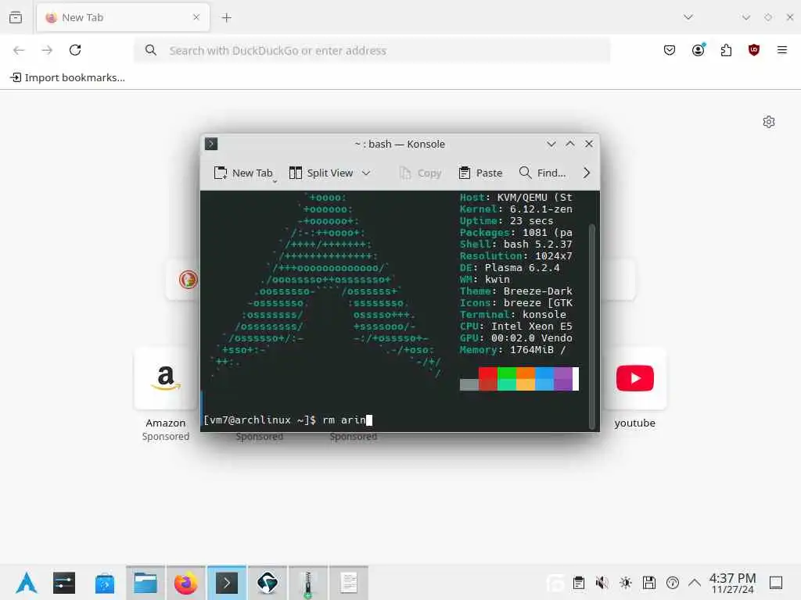Open the removable devices disk tray icon

648,583
